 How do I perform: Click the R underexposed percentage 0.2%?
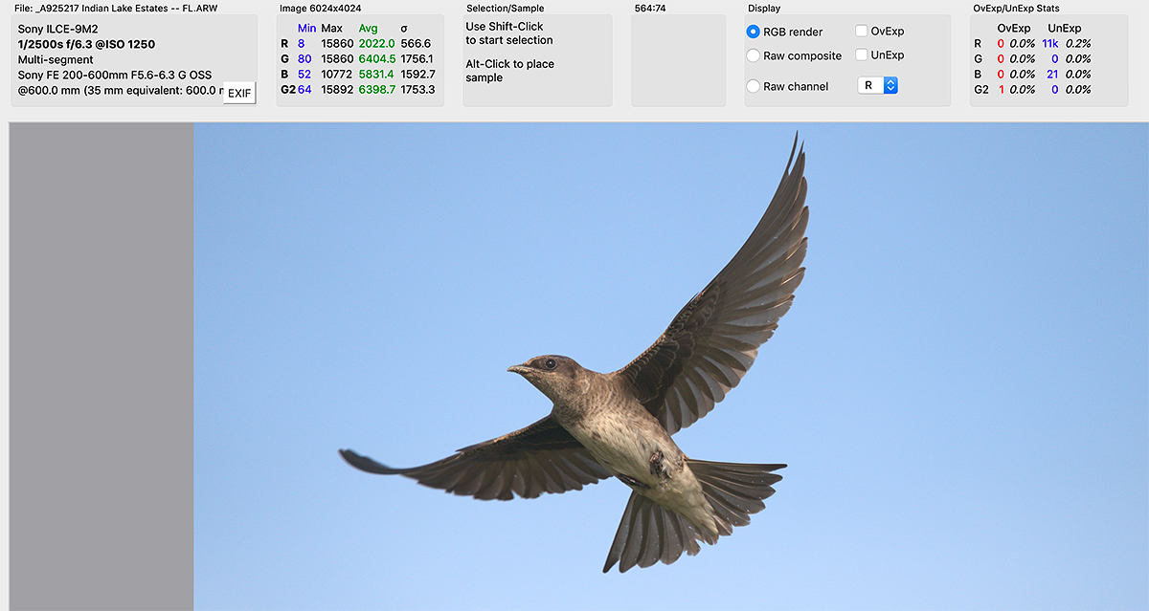click(x=1076, y=43)
